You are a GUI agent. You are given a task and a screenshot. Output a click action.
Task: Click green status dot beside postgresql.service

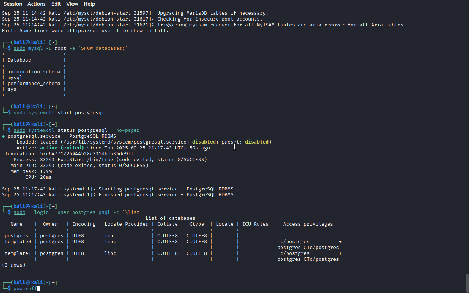3,136
